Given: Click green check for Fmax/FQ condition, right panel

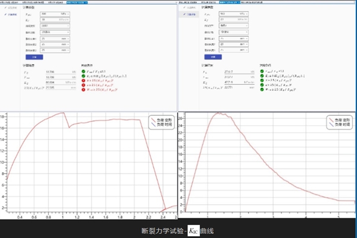Looking at the screenshot, I should (x=262, y=71).
